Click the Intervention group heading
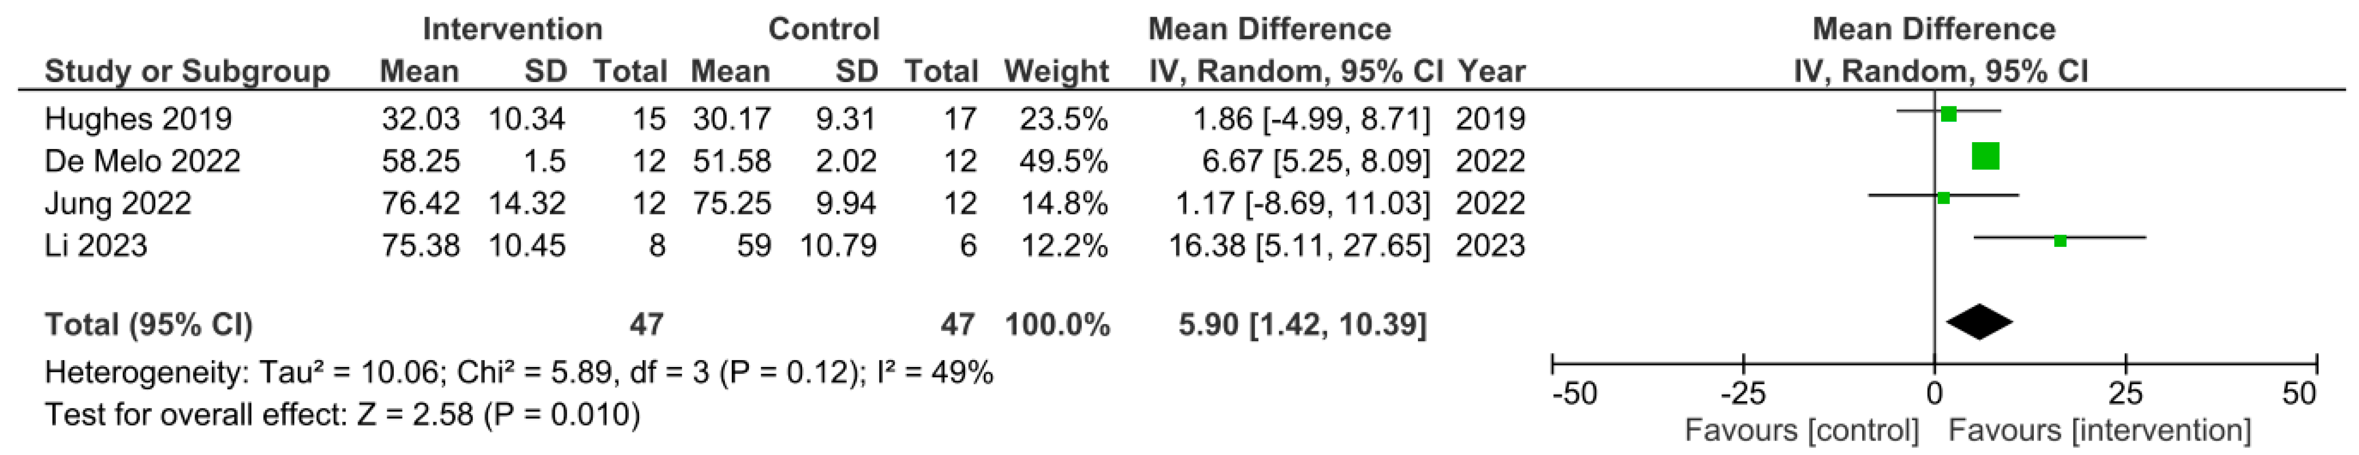Screen dimensions: 2359x455 [512, 30]
